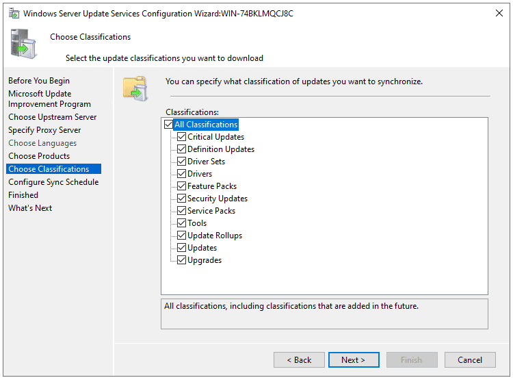Uncheck the Critical Updates checkbox

click(x=181, y=137)
